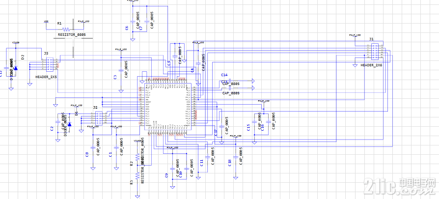Click the J3 designator label

[x=46, y=53]
